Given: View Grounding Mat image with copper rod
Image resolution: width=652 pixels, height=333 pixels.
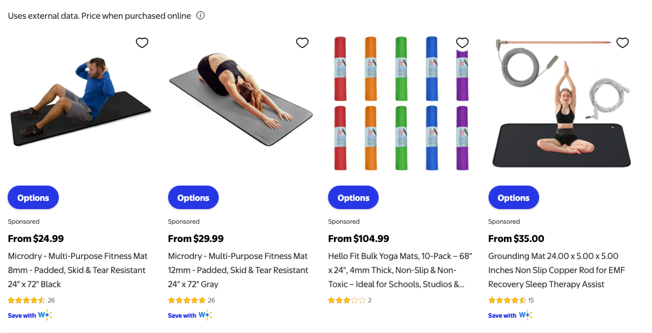Looking at the screenshot, I should click(561, 104).
